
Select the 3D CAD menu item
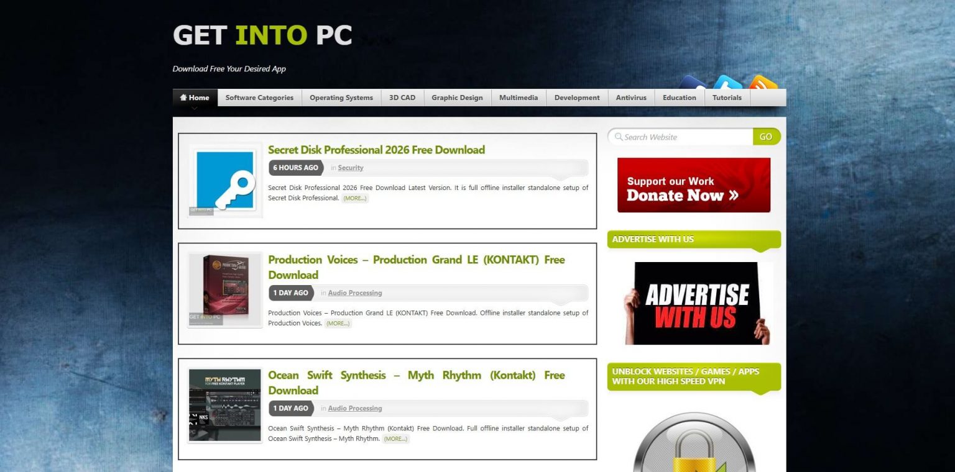click(402, 98)
